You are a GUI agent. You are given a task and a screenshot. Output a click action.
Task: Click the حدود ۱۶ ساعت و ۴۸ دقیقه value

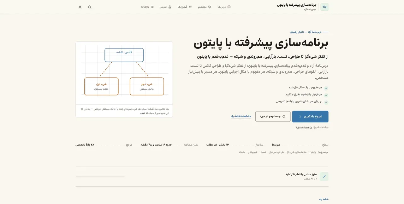156,145
